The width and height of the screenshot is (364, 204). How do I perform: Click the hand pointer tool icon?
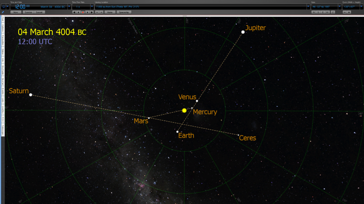click(x=4, y=7)
